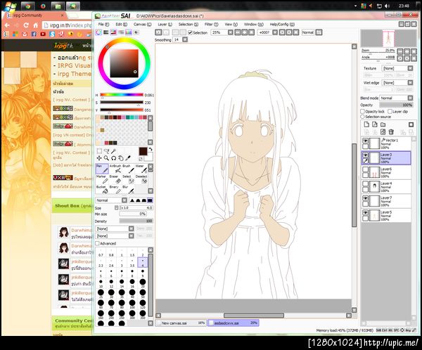422x350 pixels.
Task: Open Irpg Theme link in browser
Action: (x=75, y=74)
